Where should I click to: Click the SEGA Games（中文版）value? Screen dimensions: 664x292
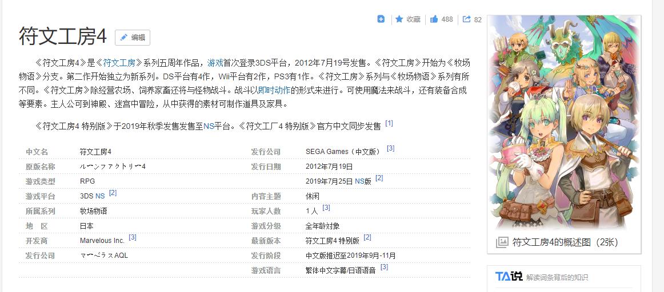tap(343, 152)
